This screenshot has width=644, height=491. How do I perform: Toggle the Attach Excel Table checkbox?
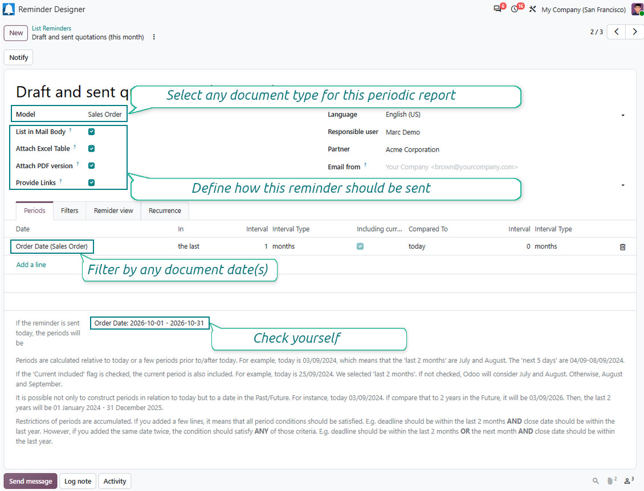pos(92,148)
